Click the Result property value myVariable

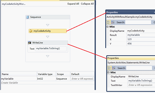pos(141,35)
